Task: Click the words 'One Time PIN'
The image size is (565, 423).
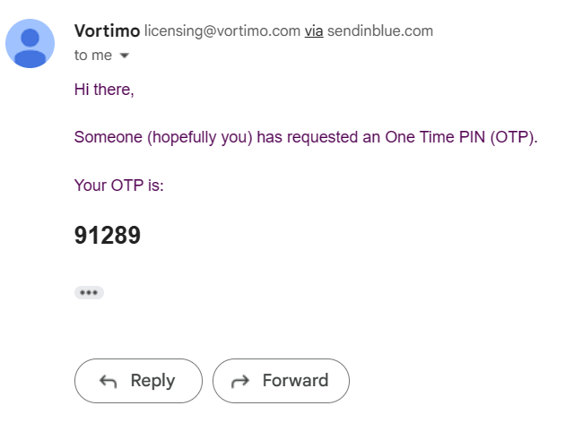Action: [435, 137]
